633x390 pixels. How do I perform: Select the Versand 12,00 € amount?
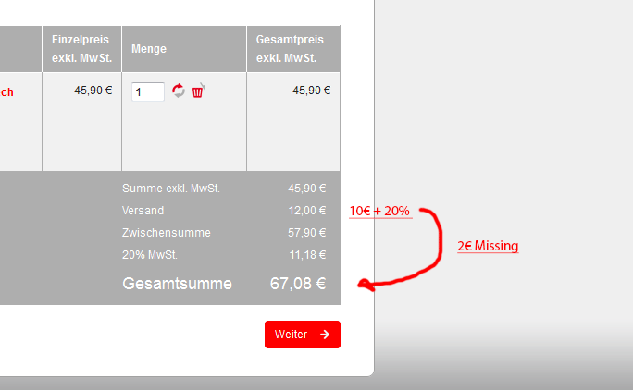coord(307,211)
